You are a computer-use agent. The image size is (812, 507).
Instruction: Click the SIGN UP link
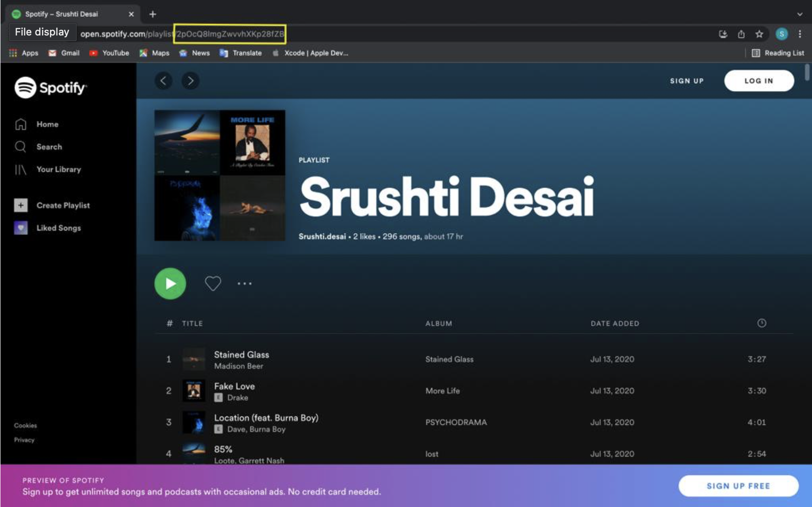[x=687, y=81]
